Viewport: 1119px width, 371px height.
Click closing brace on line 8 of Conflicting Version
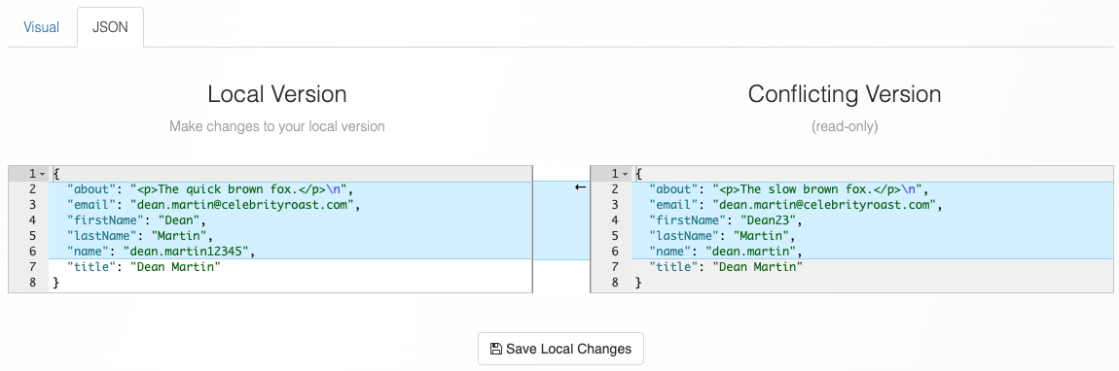pyautogui.click(x=638, y=283)
